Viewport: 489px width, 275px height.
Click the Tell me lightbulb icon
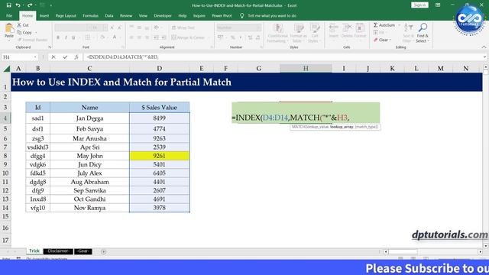click(241, 15)
